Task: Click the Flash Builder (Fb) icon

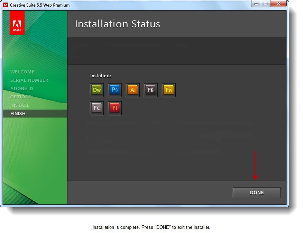Action: coord(151,90)
